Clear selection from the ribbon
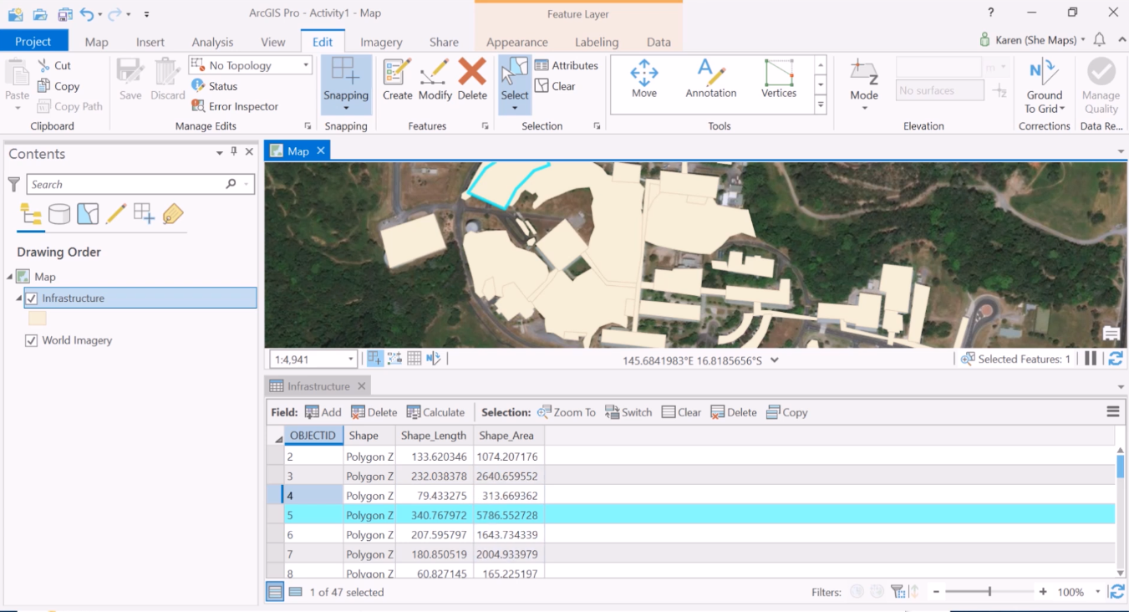This screenshot has height=612, width=1129. 555,86
